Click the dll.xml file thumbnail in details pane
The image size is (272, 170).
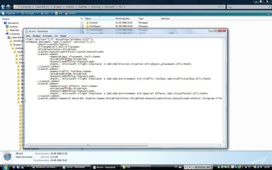tap(8, 157)
